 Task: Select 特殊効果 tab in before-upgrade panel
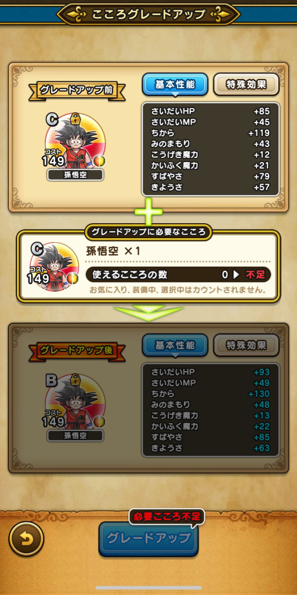point(246,84)
